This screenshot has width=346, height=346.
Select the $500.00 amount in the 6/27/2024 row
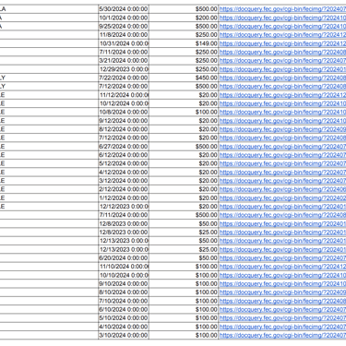coord(184,147)
